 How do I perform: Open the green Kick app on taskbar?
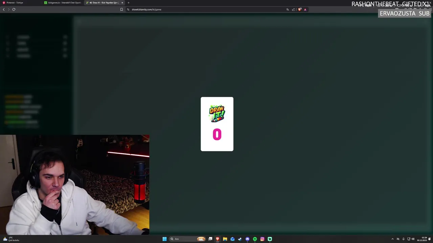tap(270, 239)
